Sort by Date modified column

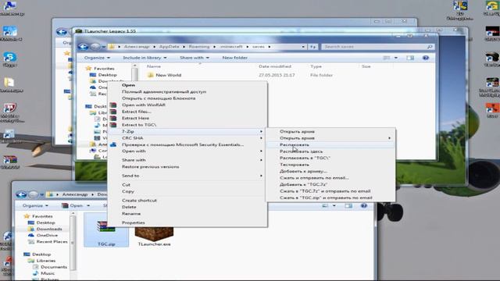[x=275, y=66]
